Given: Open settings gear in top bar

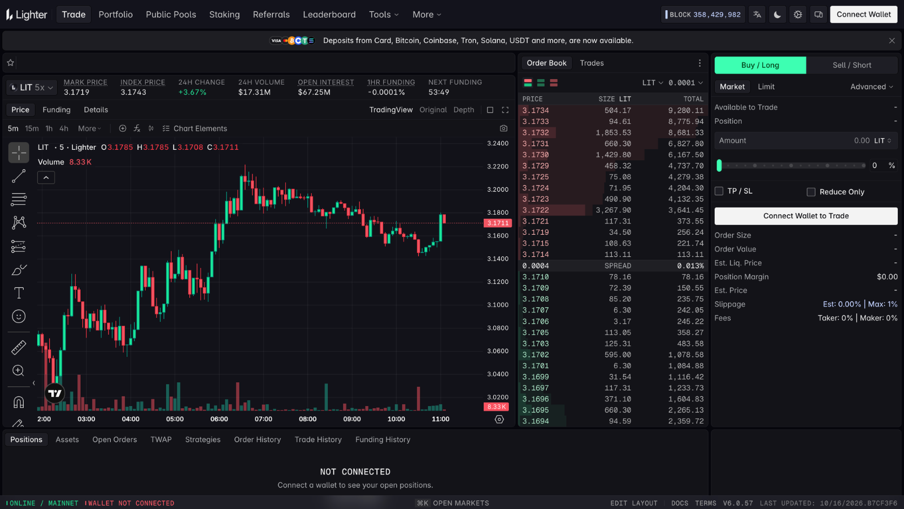Looking at the screenshot, I should click(x=798, y=15).
